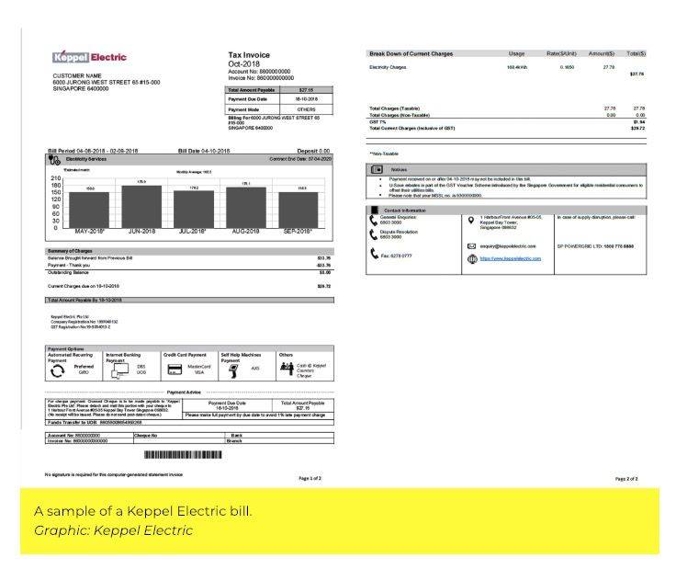This screenshot has height=569, width=676.
Task: Click the email envelope icon
Action: (472, 246)
